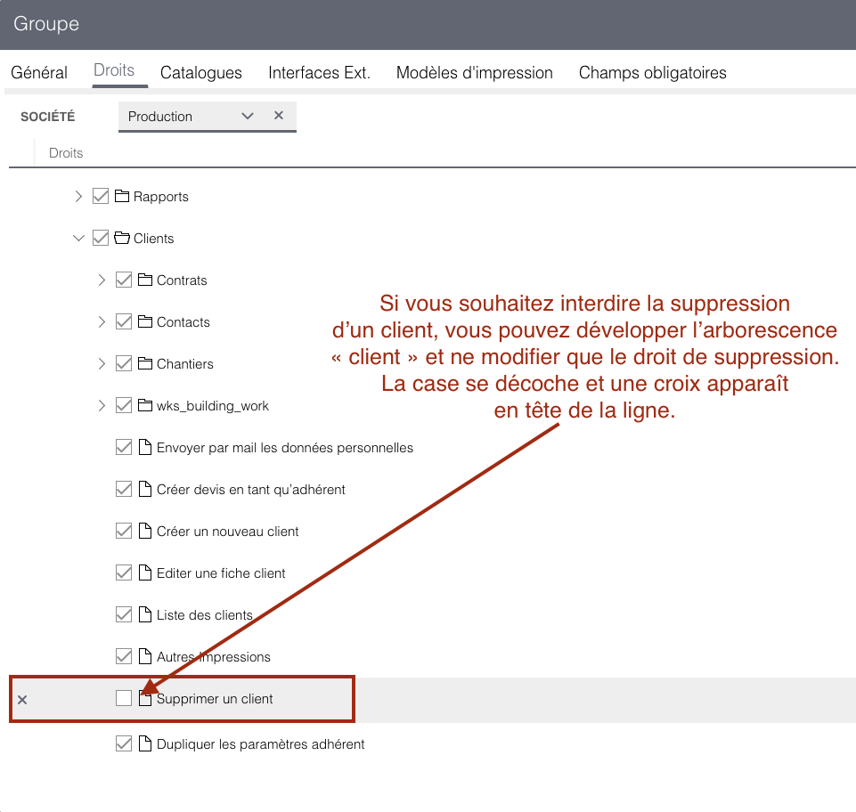Screen dimensions: 856x812
Task: Click the Clients open folder icon
Action: point(122,238)
